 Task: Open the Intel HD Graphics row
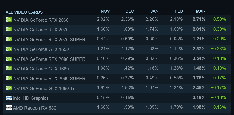coord(117,98)
